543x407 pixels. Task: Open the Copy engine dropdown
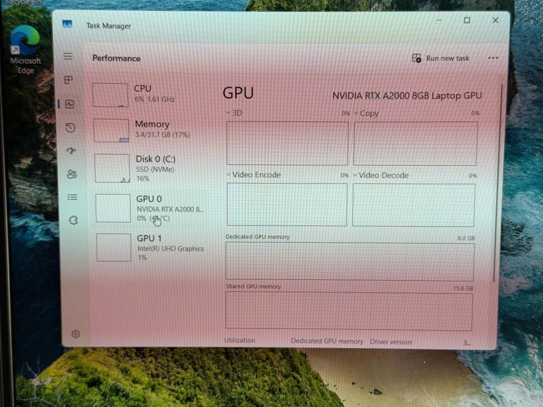coord(366,114)
